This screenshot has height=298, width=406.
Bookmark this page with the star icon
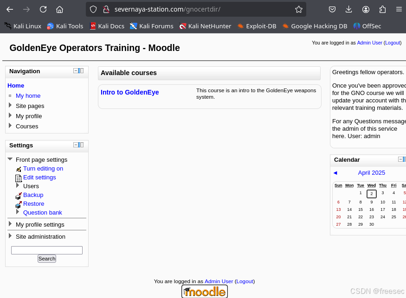click(298, 10)
